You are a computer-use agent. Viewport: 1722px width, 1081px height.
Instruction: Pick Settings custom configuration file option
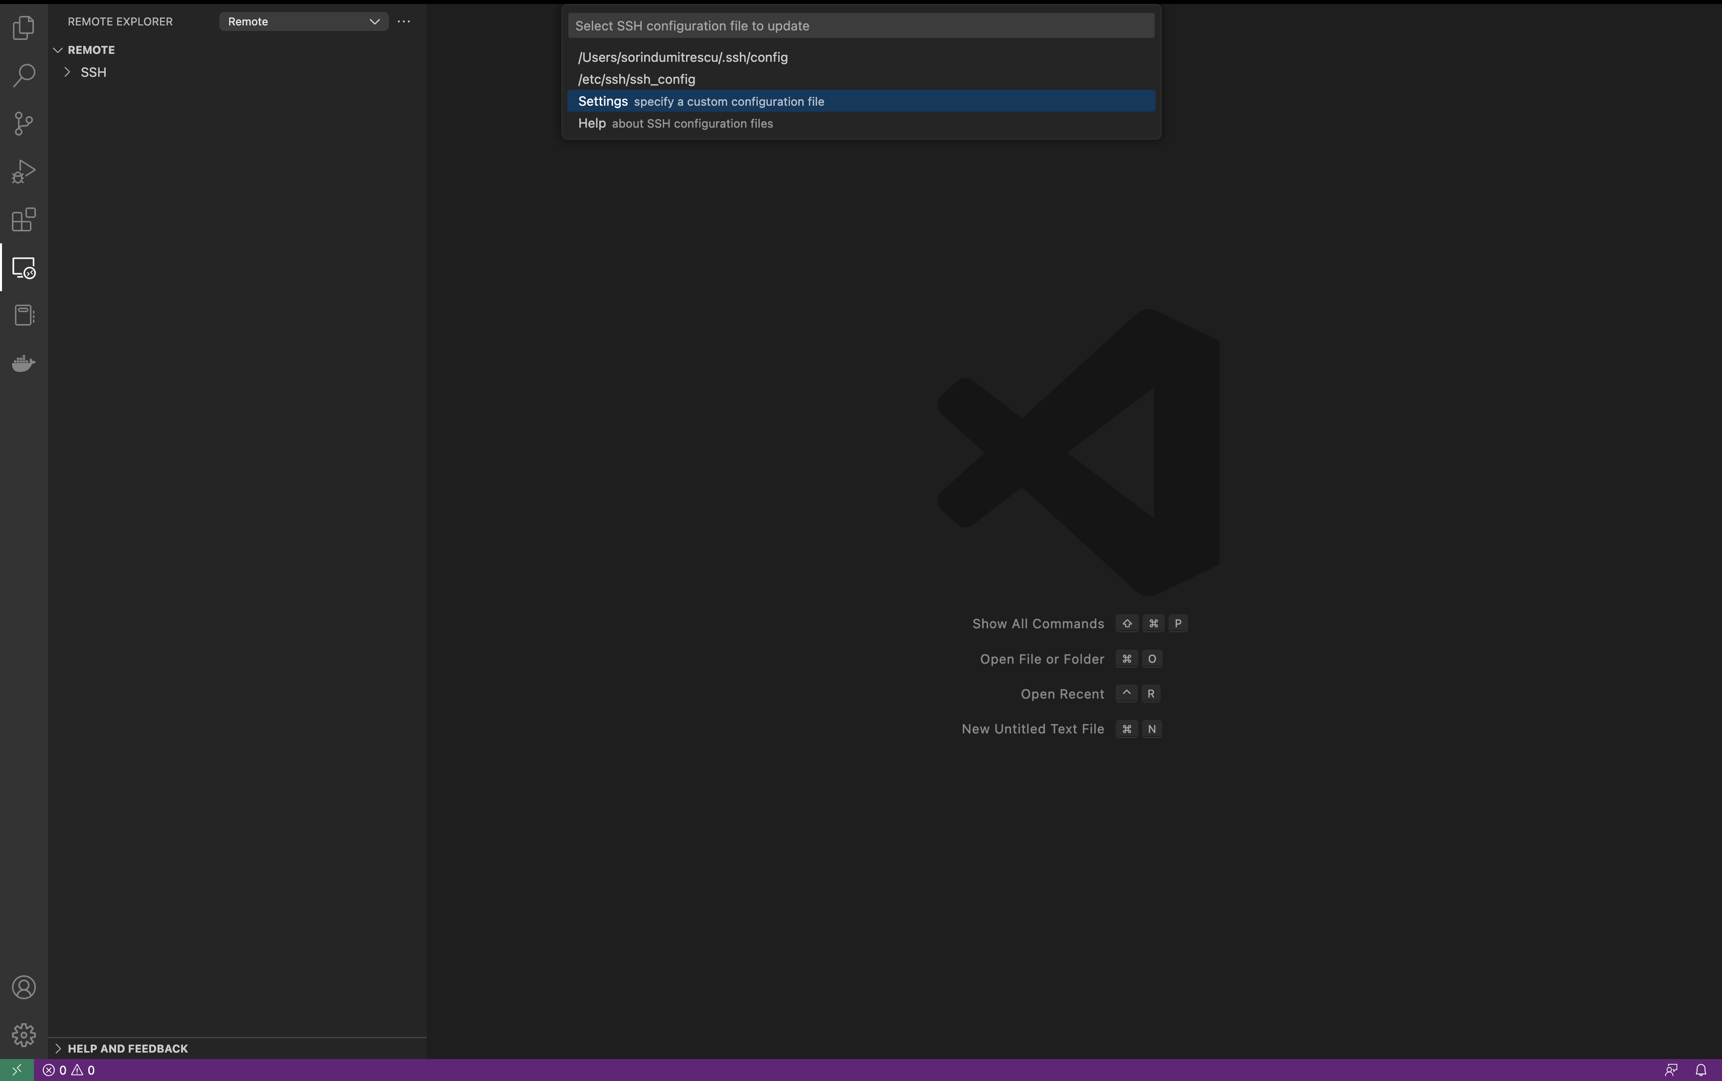pyautogui.click(x=700, y=102)
